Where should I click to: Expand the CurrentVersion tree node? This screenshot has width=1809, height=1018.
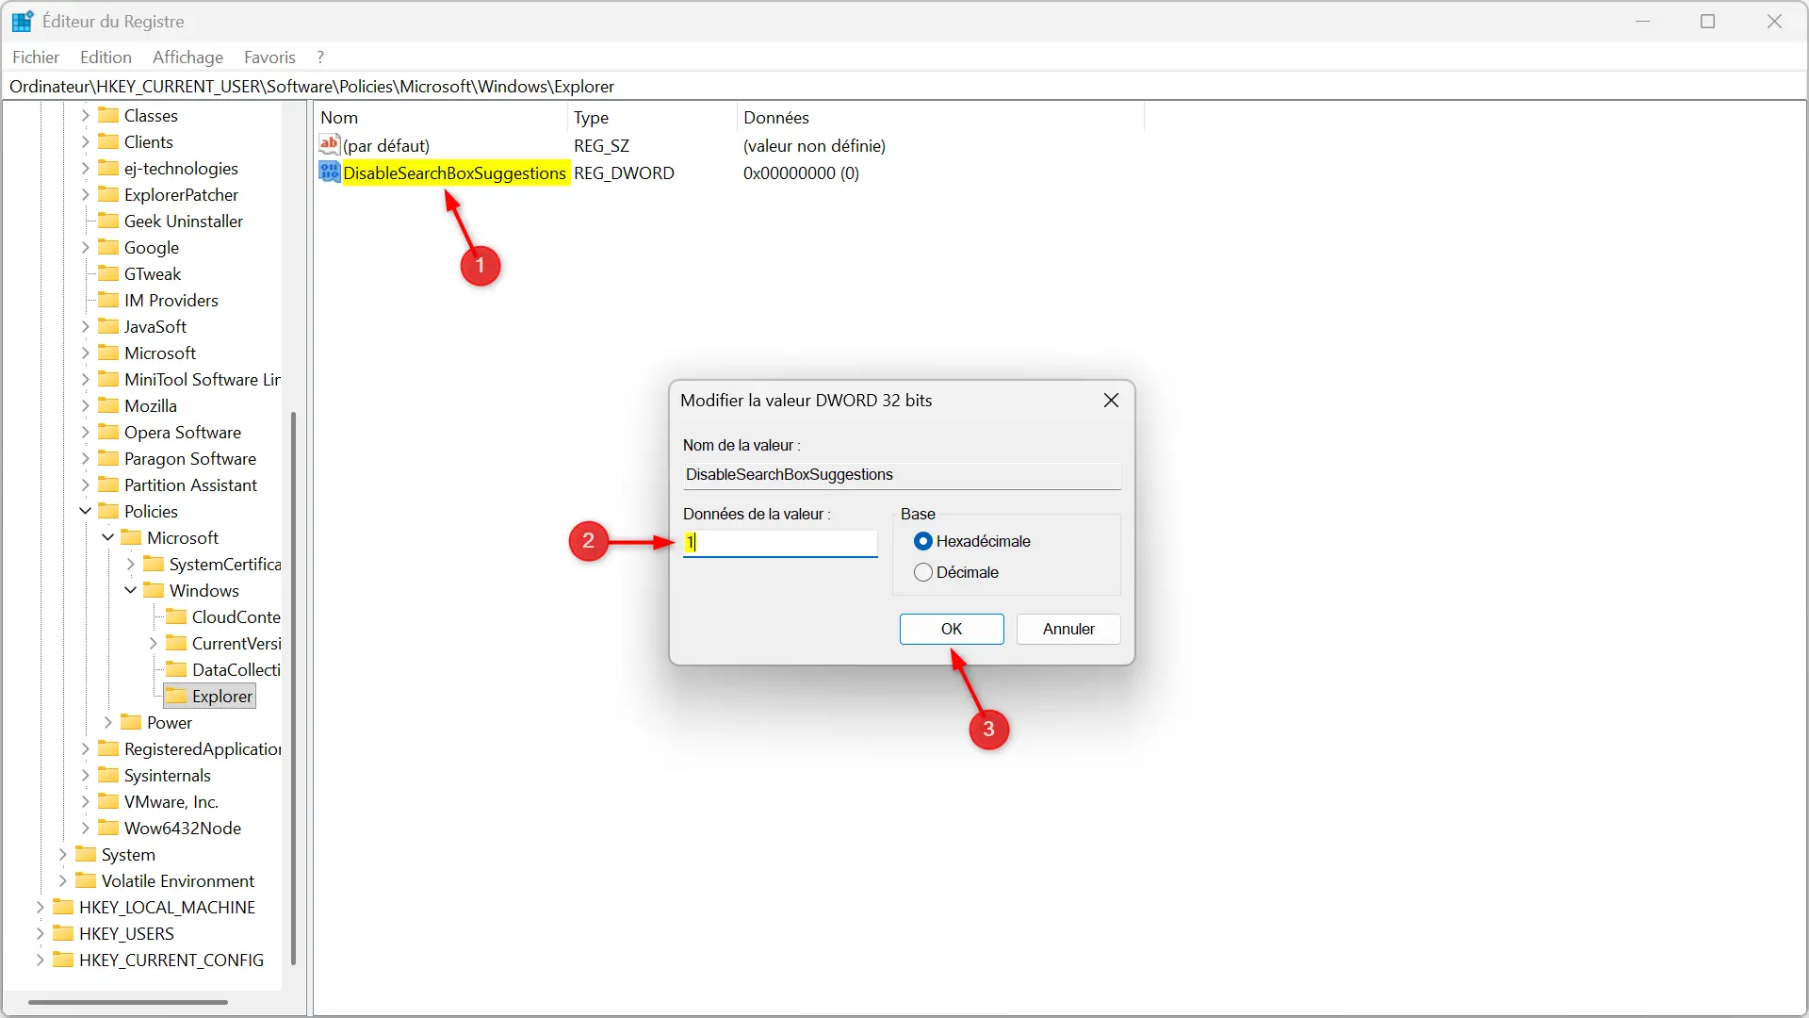[154, 643]
